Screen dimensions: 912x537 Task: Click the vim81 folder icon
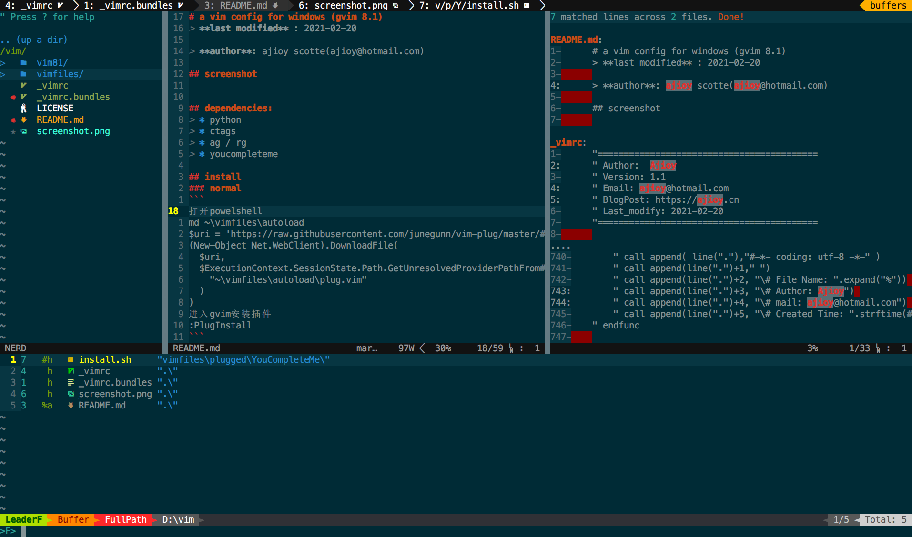(x=23, y=63)
